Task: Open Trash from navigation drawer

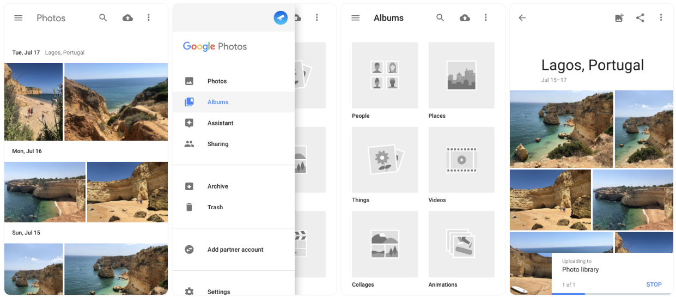Action: click(x=233, y=207)
